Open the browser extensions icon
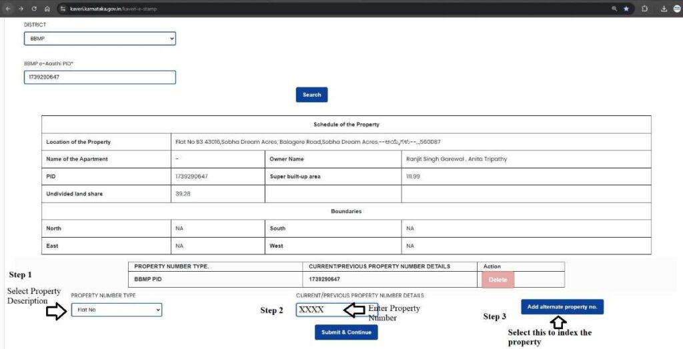The image size is (683, 349). [645, 9]
